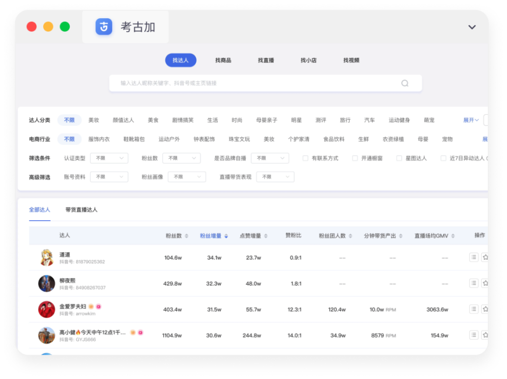Sort by 粉丝增量 column arrows
This screenshot has height=379, width=507.
[226, 236]
